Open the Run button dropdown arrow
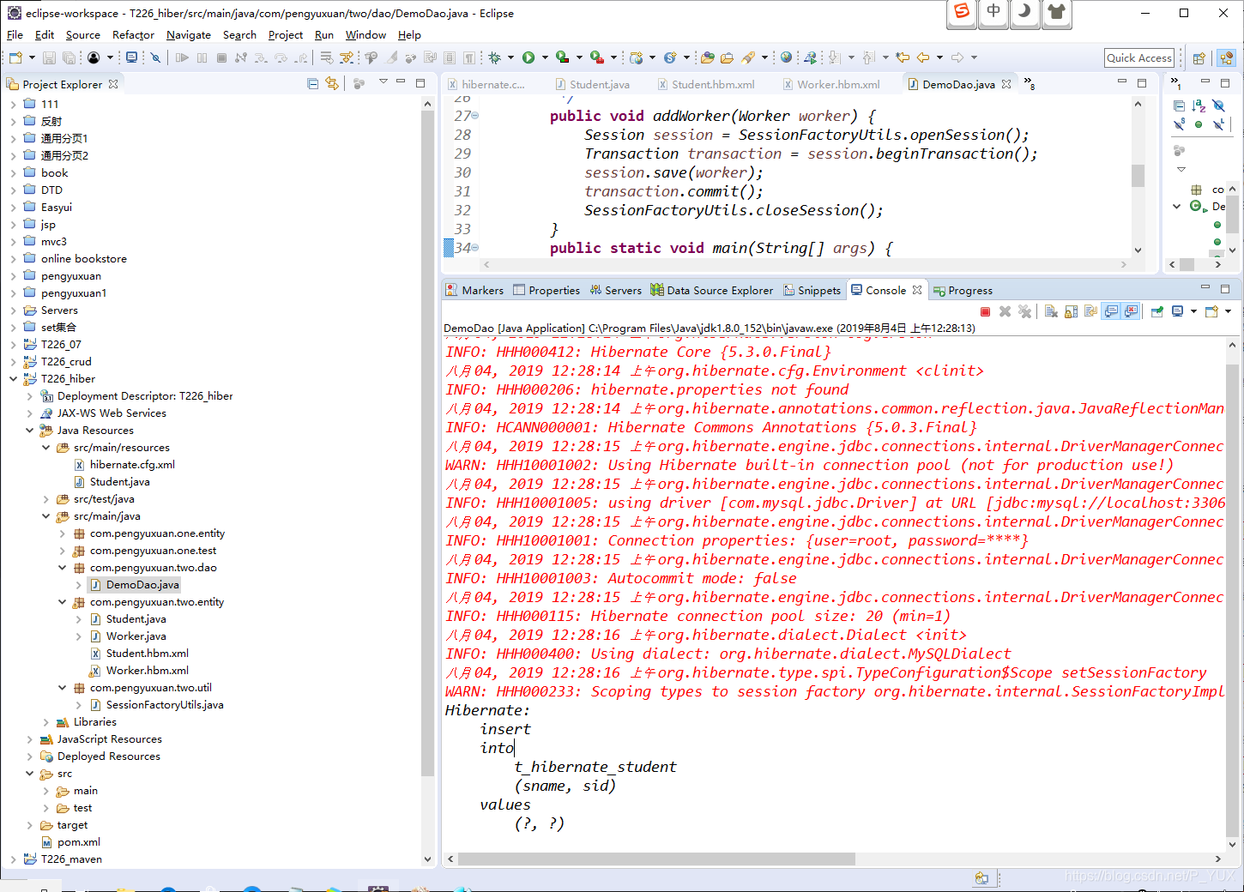 click(x=544, y=57)
